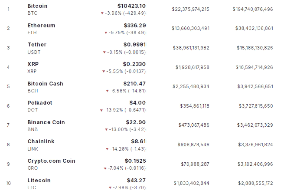
Task: Click the LINK ticker symbol
Action: pos(33,149)
